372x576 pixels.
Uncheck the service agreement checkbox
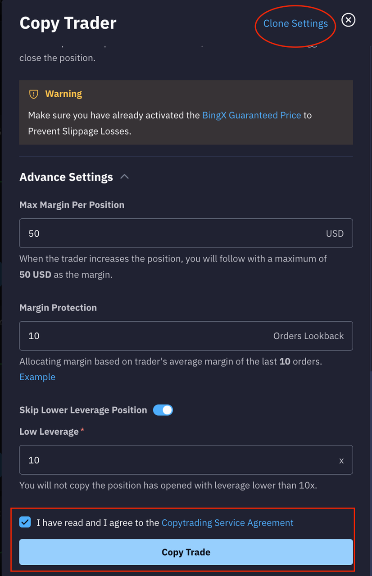coord(25,522)
